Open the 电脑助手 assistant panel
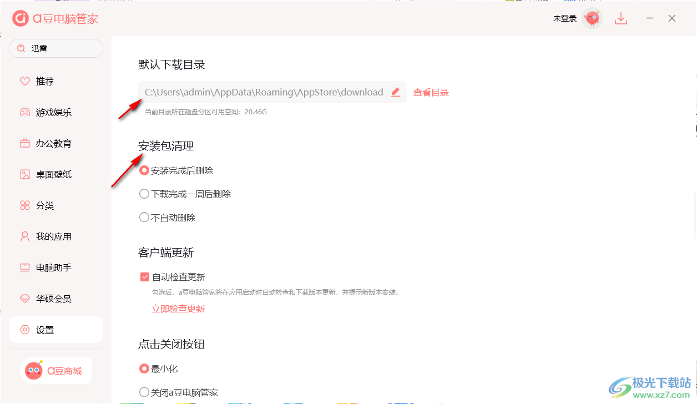 coord(50,267)
